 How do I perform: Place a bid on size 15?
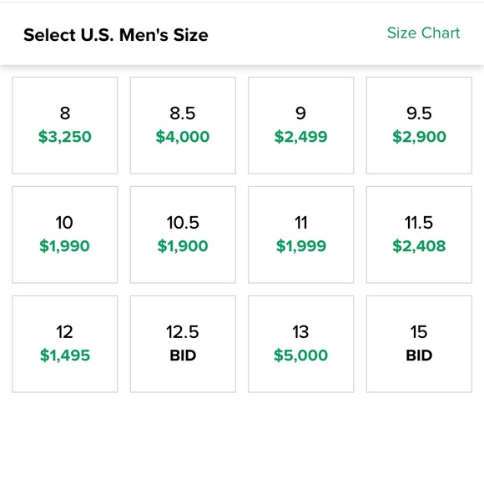click(x=419, y=344)
